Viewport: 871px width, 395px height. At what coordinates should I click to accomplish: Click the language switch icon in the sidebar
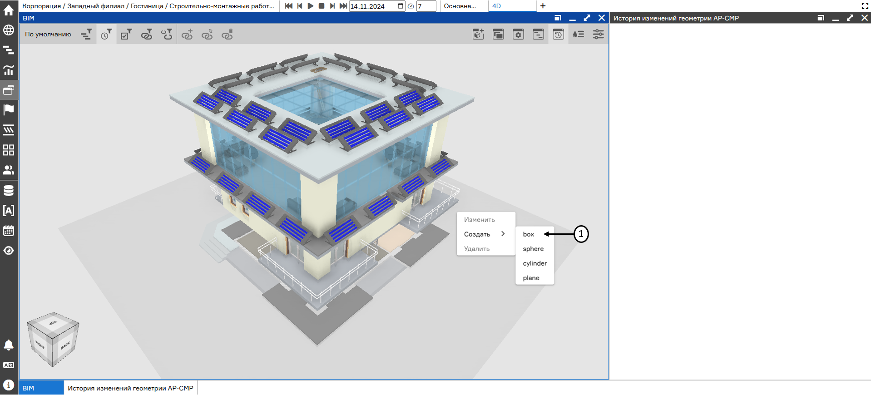coord(9,365)
